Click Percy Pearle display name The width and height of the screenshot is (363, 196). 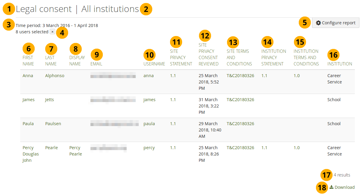point(75,151)
